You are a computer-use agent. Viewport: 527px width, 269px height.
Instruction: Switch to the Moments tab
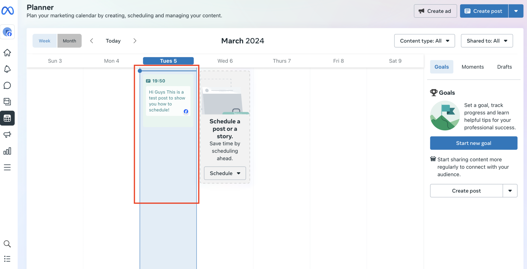point(472,67)
